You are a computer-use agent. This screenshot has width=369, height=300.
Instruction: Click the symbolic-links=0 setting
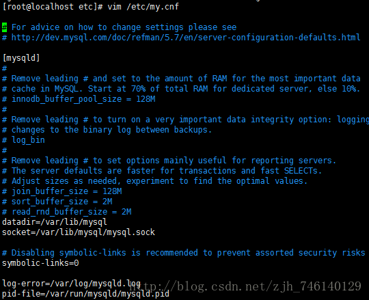(40, 263)
